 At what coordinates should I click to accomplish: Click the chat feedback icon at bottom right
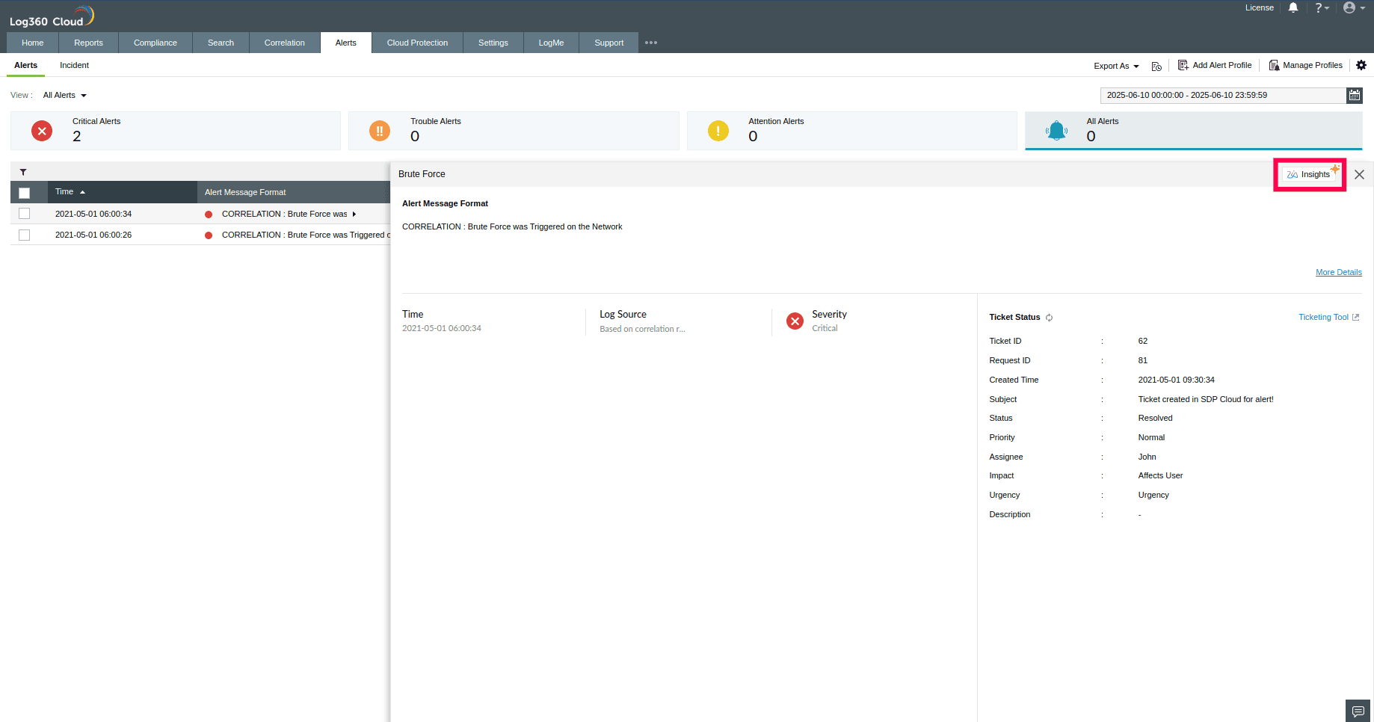pos(1358,711)
